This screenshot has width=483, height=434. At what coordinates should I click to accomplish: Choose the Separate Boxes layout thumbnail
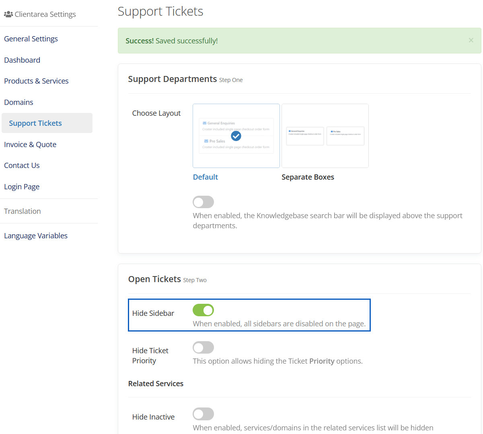[325, 136]
